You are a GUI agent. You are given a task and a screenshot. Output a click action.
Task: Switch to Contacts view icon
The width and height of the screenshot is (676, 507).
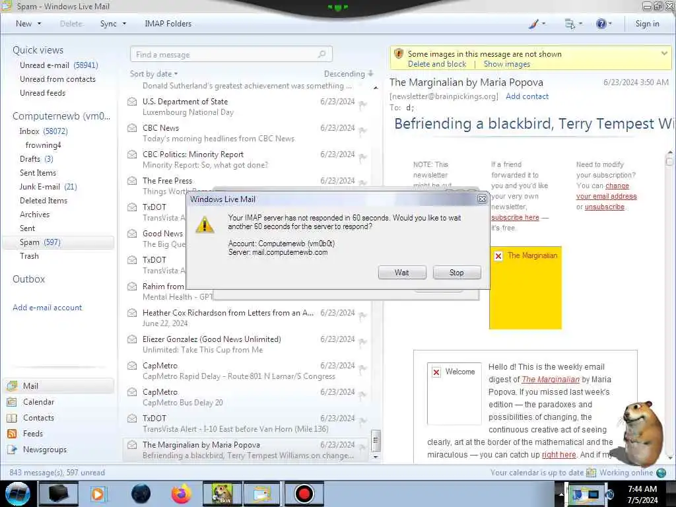pyautogui.click(x=12, y=418)
